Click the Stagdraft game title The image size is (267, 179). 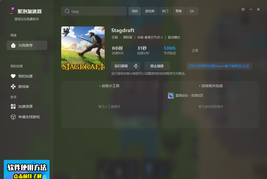click(x=123, y=30)
